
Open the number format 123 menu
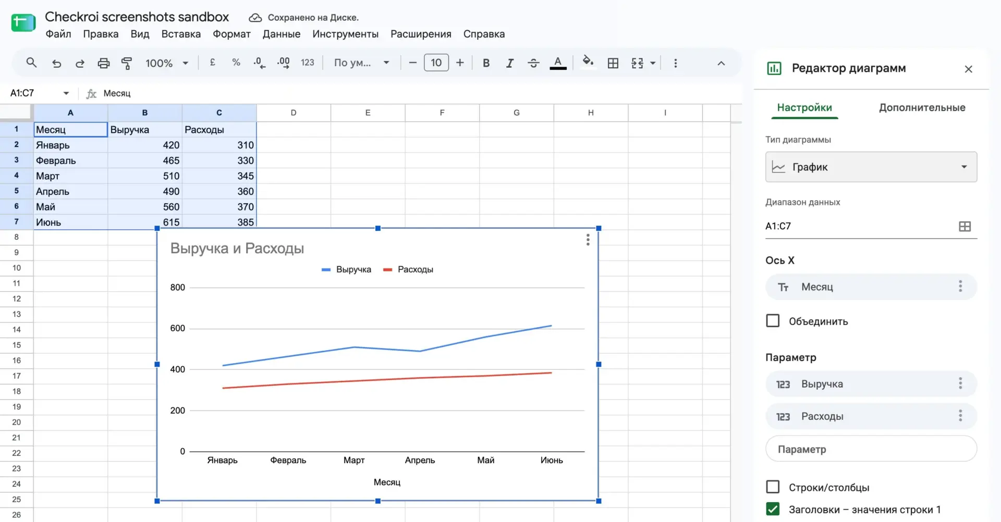pos(308,63)
